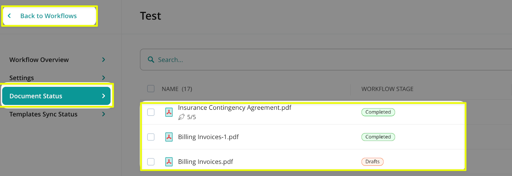This screenshot has height=176, width=512.
Task: Click the chevron on Document Status
Action: (x=103, y=96)
